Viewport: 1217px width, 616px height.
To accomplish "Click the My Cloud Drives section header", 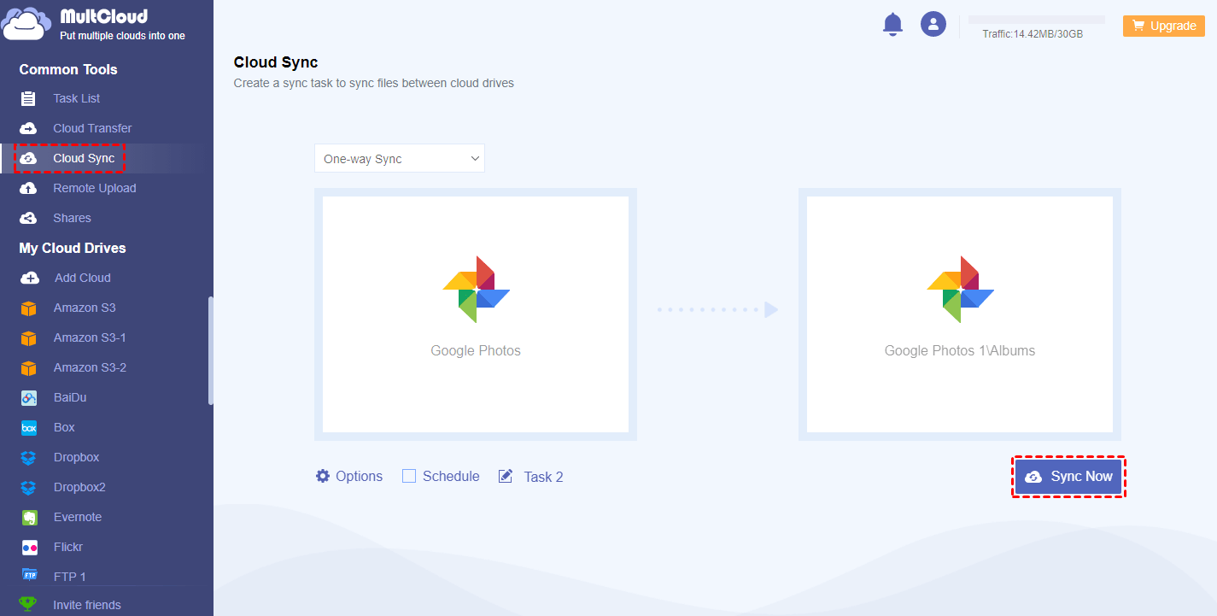I will coord(73,248).
